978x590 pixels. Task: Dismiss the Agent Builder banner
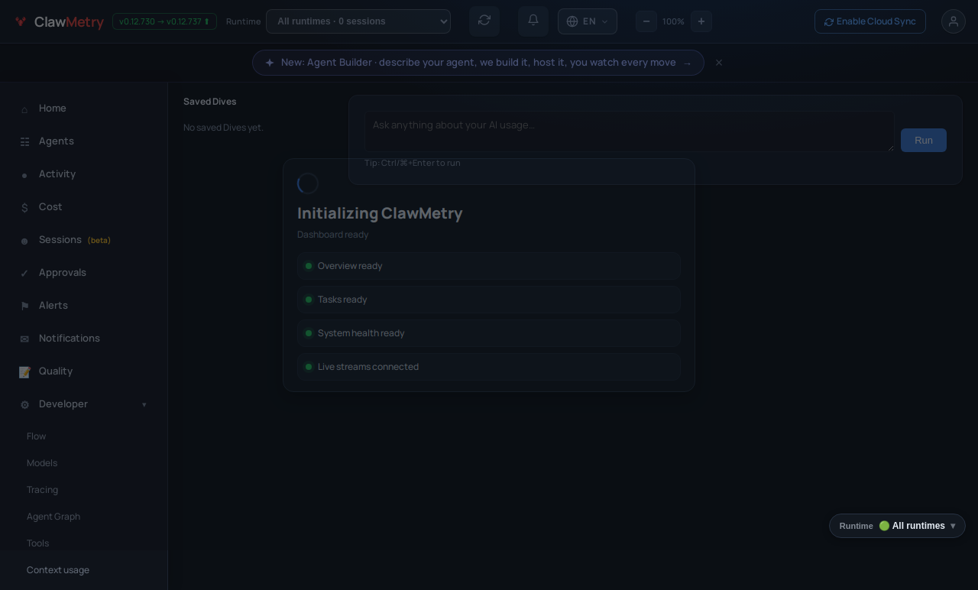point(719,63)
